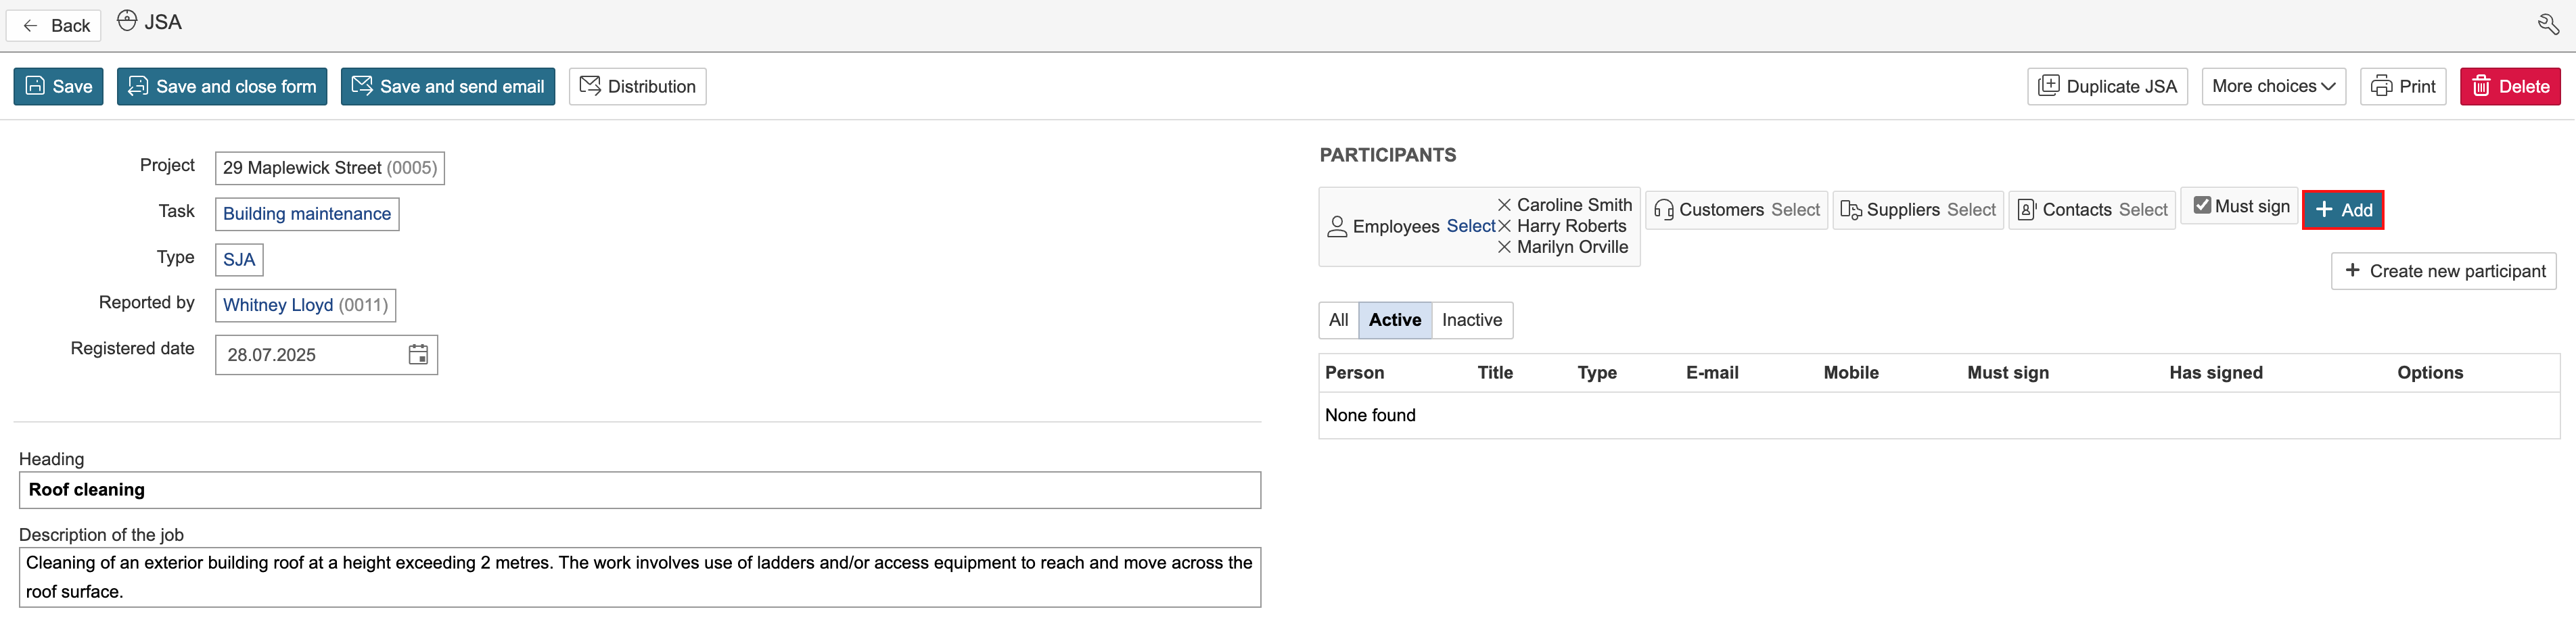Open the Distribution envelope button
The width and height of the screenshot is (2576, 622).
click(637, 87)
